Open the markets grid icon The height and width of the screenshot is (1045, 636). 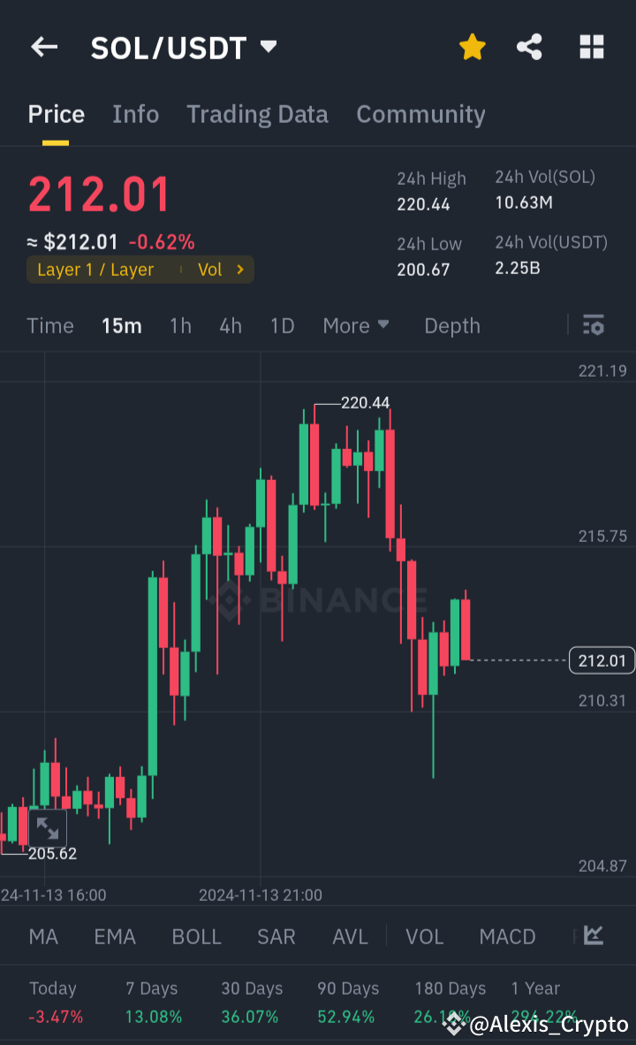pos(590,48)
